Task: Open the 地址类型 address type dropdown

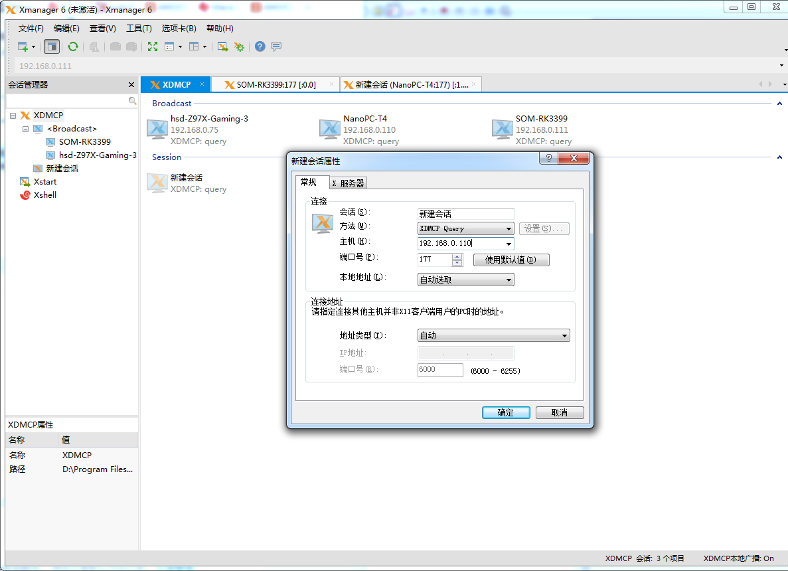Action: pyautogui.click(x=564, y=335)
